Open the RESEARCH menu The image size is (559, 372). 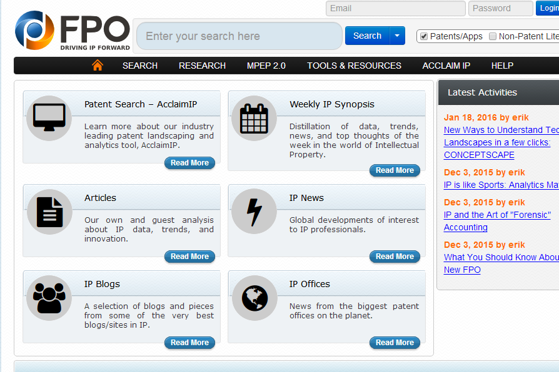pos(202,66)
